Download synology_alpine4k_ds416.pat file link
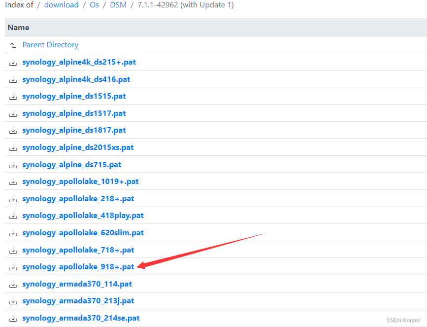 pyautogui.click(x=76, y=79)
